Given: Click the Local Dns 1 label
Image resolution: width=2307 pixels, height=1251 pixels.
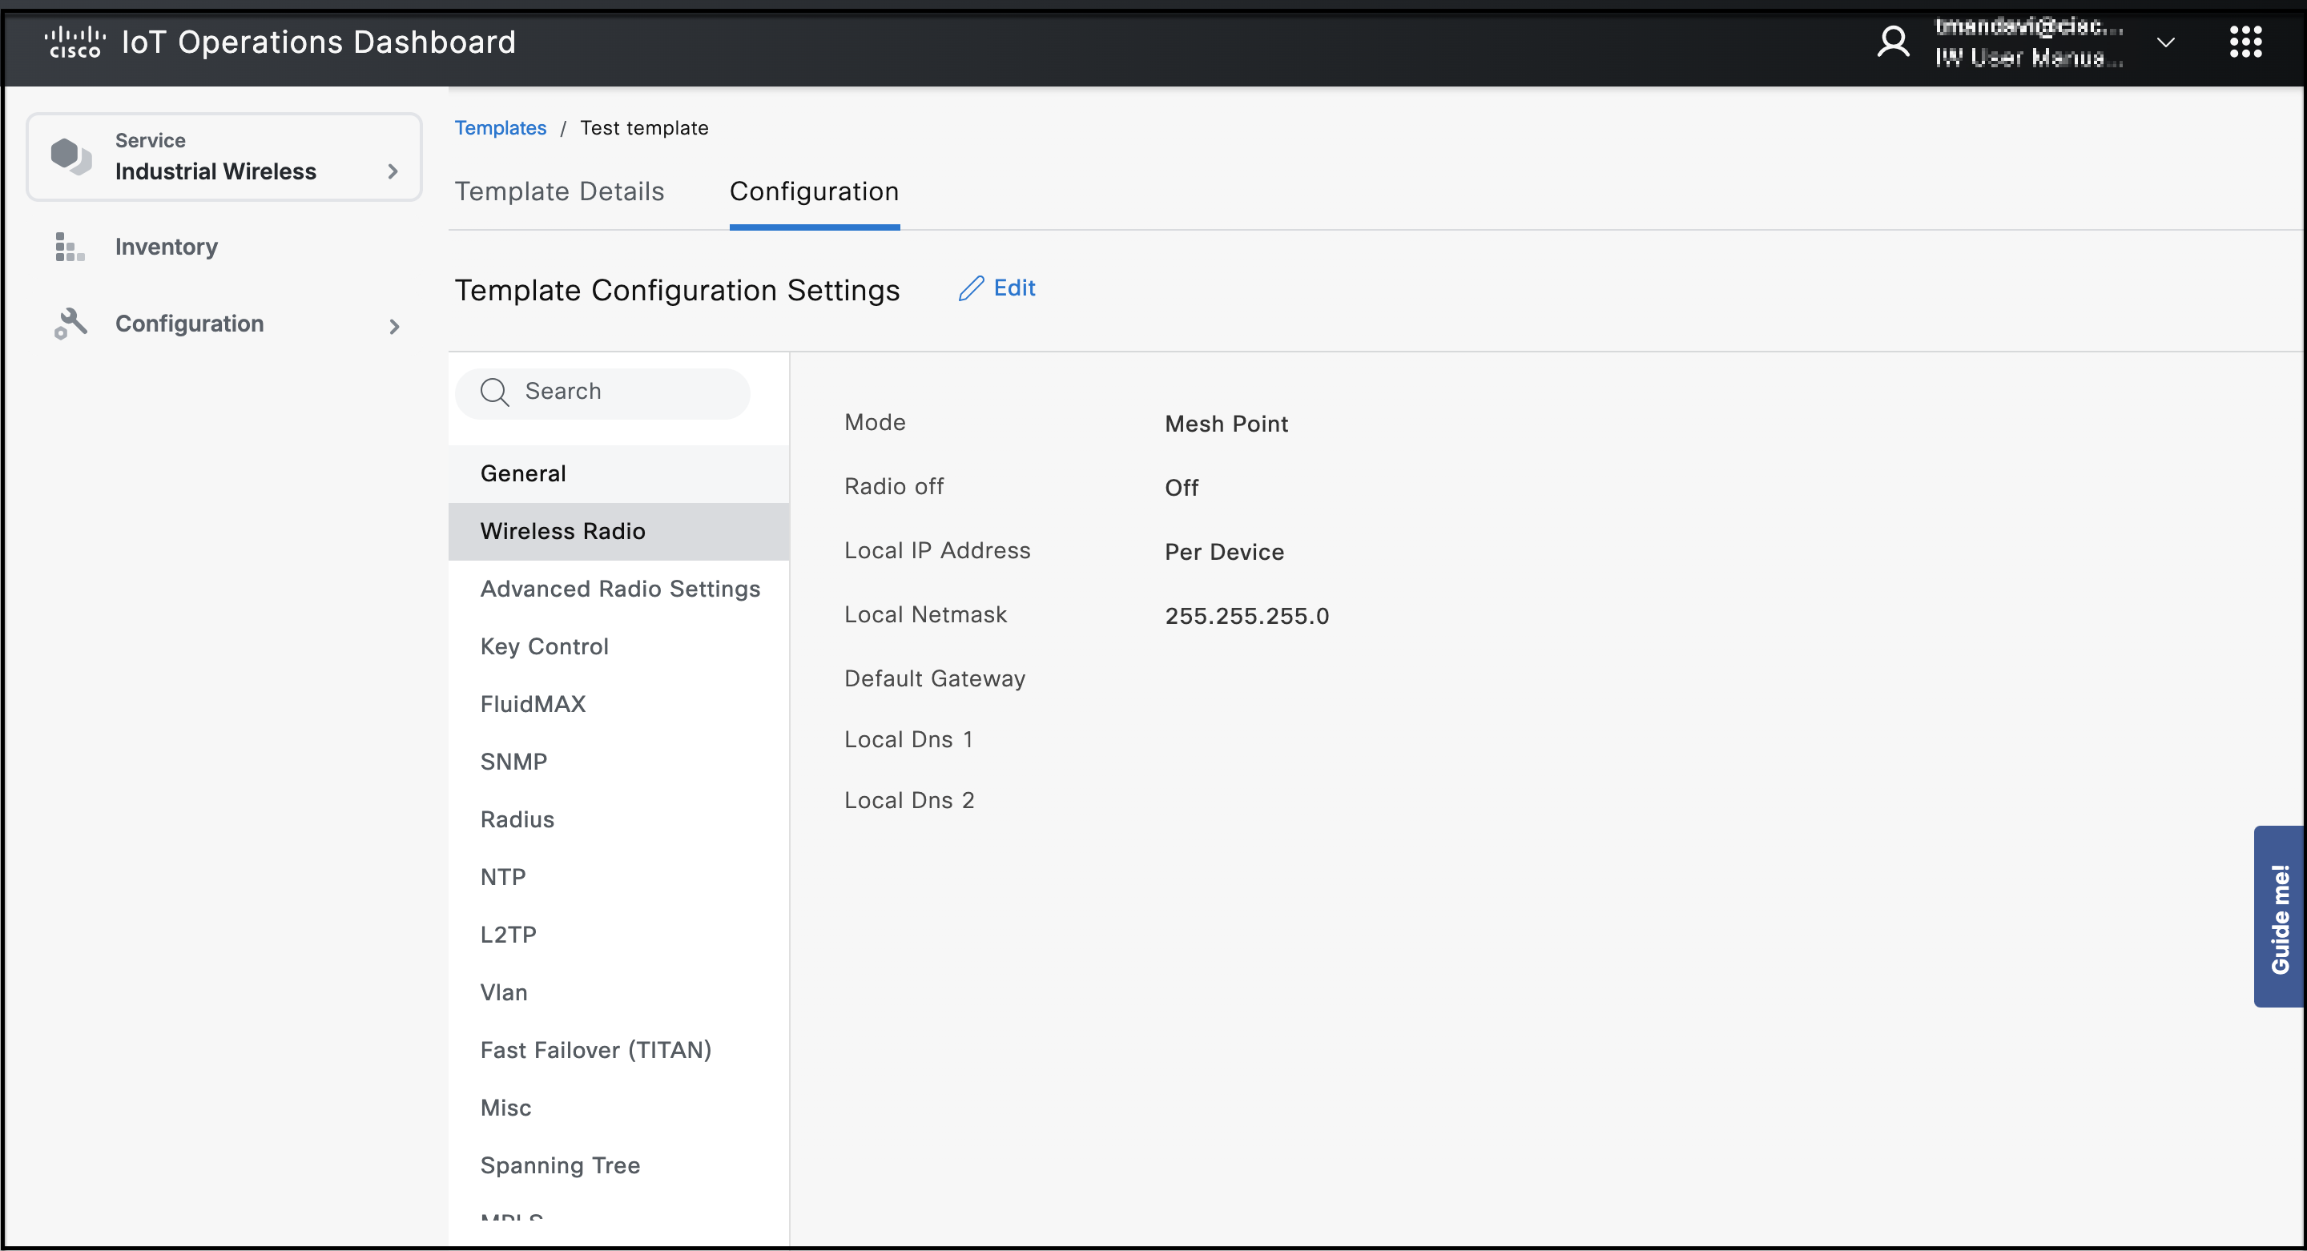Looking at the screenshot, I should (908, 740).
